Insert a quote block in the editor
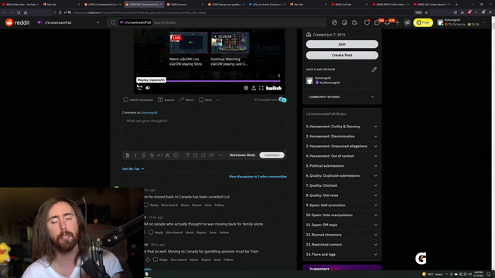This screenshot has height=278, width=495. [211, 155]
